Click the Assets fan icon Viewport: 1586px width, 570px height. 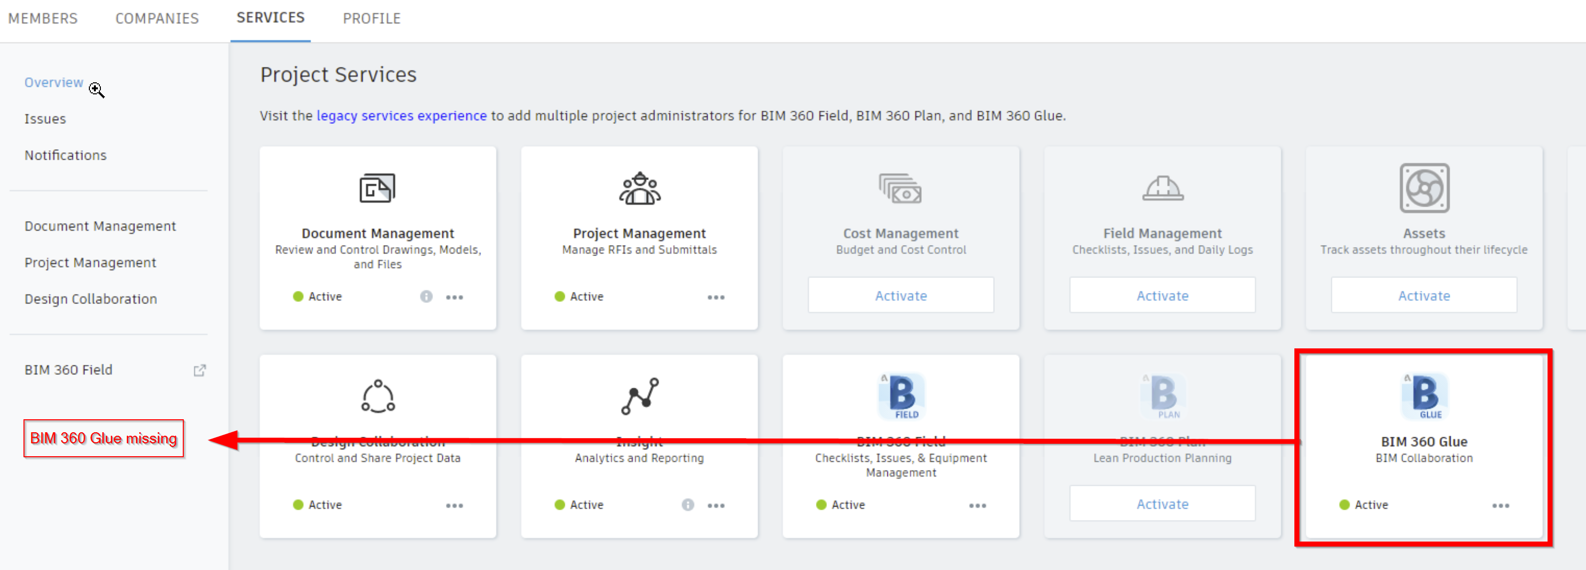point(1424,188)
